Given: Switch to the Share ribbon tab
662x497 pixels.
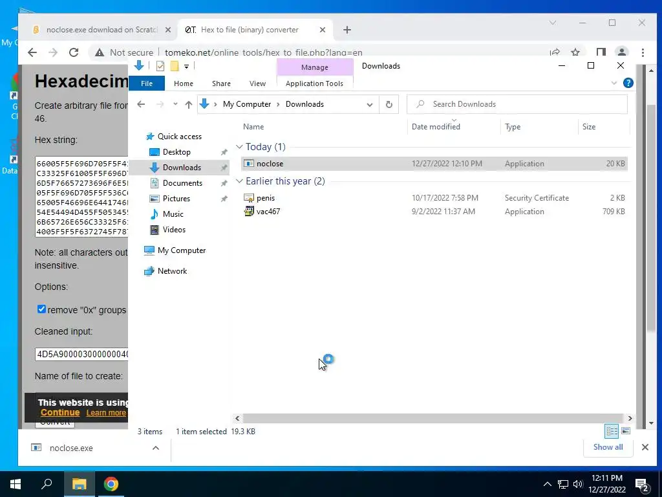Looking at the screenshot, I should click(221, 83).
